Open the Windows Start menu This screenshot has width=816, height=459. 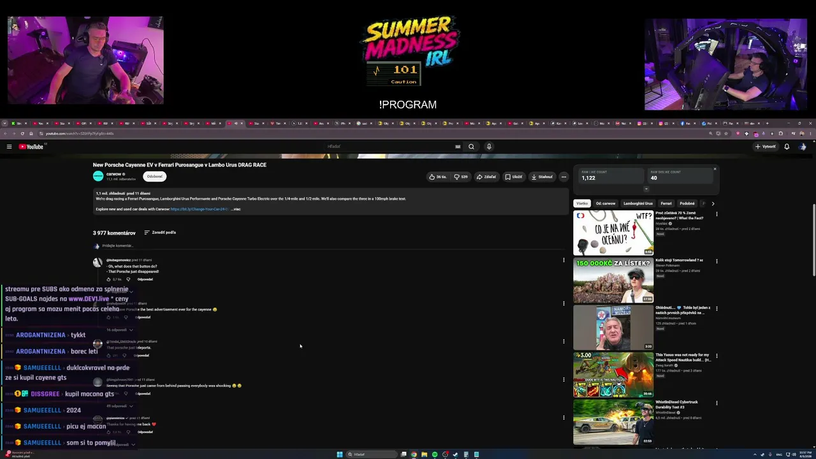click(340, 455)
